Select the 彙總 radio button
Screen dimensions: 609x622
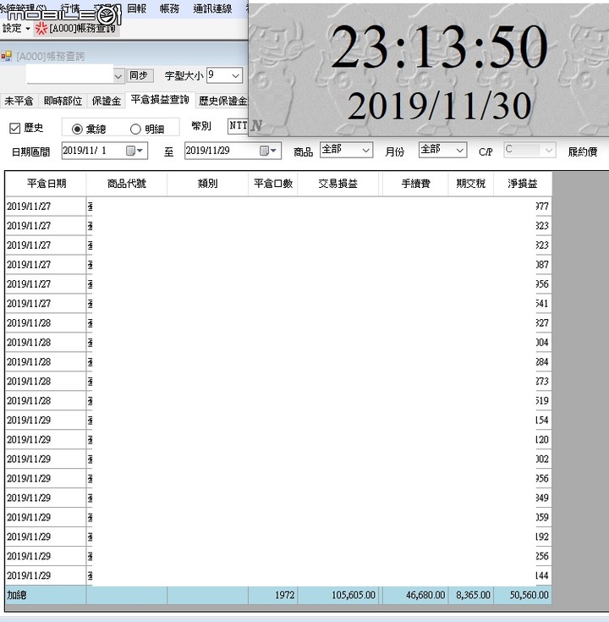point(77,129)
